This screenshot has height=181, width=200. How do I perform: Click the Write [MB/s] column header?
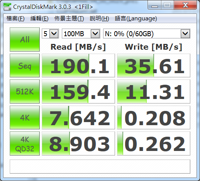tap(154, 47)
